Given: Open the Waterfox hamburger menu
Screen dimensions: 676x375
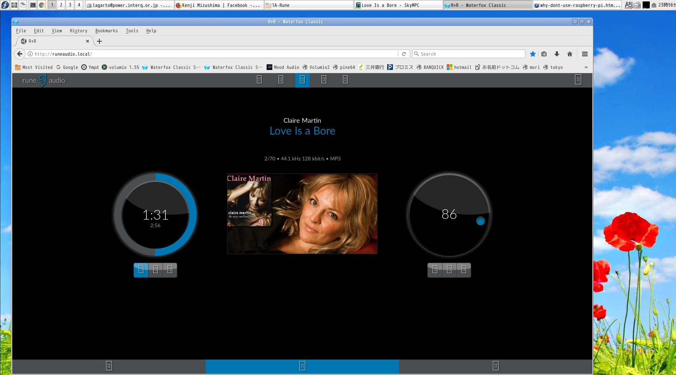Looking at the screenshot, I should [585, 54].
